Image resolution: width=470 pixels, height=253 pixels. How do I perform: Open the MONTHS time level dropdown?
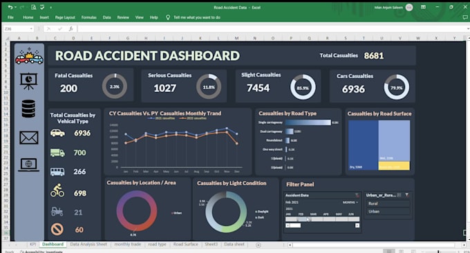pyautogui.click(x=350, y=203)
